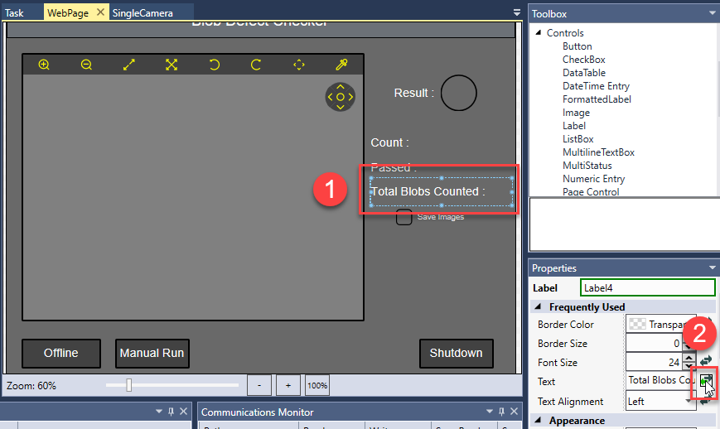
Task: Click the zoom out magnifier icon
Action: pyautogui.click(x=86, y=65)
